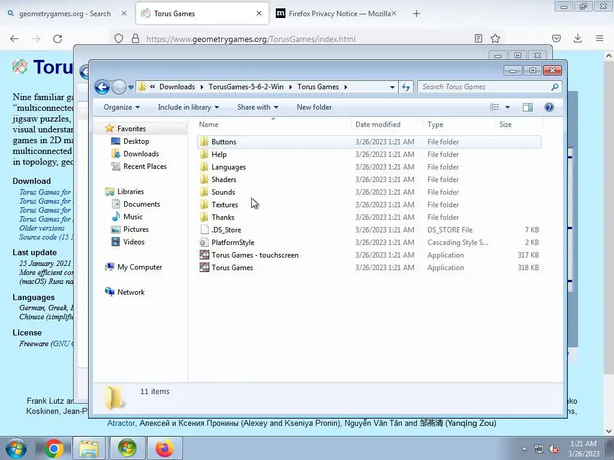Expand the hidden breadcrumb chevron before Downloads
This screenshot has height=460, width=614.
point(152,87)
